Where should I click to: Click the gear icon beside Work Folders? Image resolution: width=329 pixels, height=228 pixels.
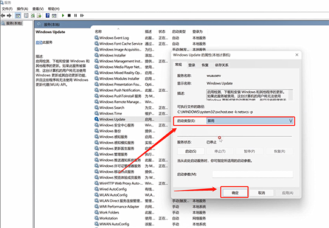(96, 212)
